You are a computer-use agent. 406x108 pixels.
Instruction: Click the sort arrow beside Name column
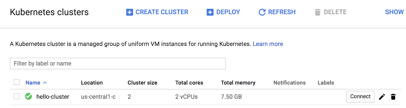point(45,83)
